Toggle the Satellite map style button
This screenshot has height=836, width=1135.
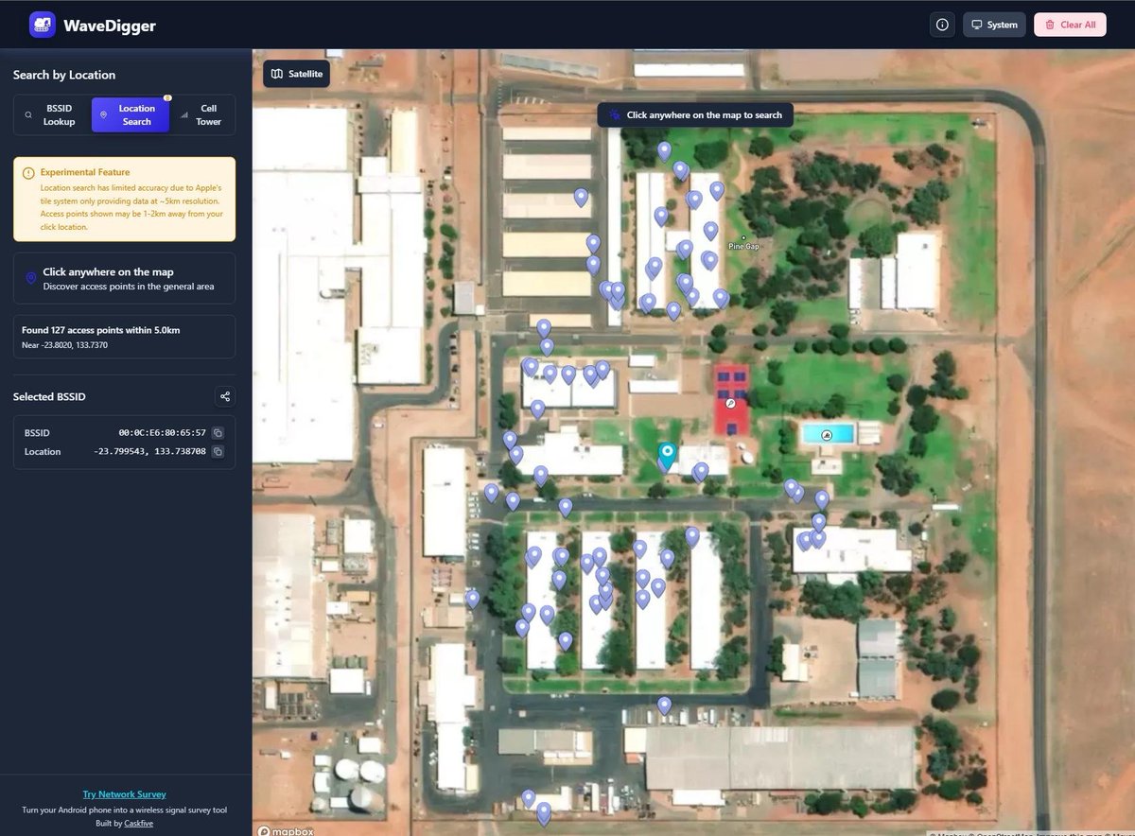pos(296,74)
